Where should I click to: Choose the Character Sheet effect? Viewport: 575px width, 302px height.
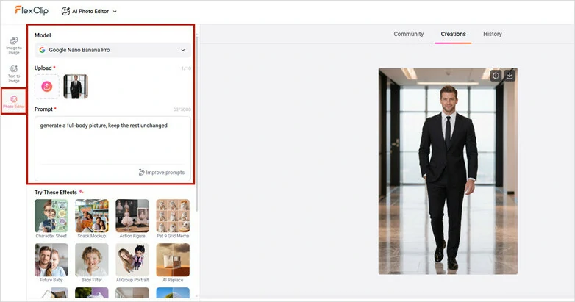(x=51, y=219)
